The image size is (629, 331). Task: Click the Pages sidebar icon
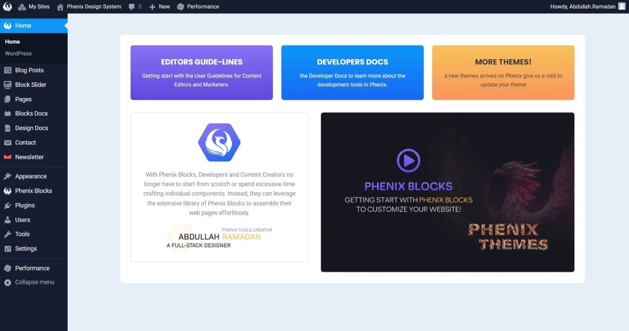coord(8,99)
